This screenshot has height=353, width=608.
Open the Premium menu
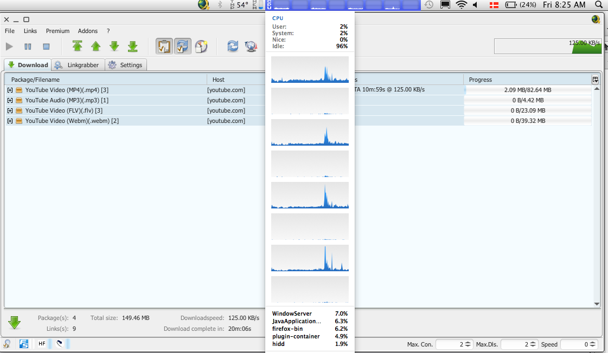[x=58, y=31]
